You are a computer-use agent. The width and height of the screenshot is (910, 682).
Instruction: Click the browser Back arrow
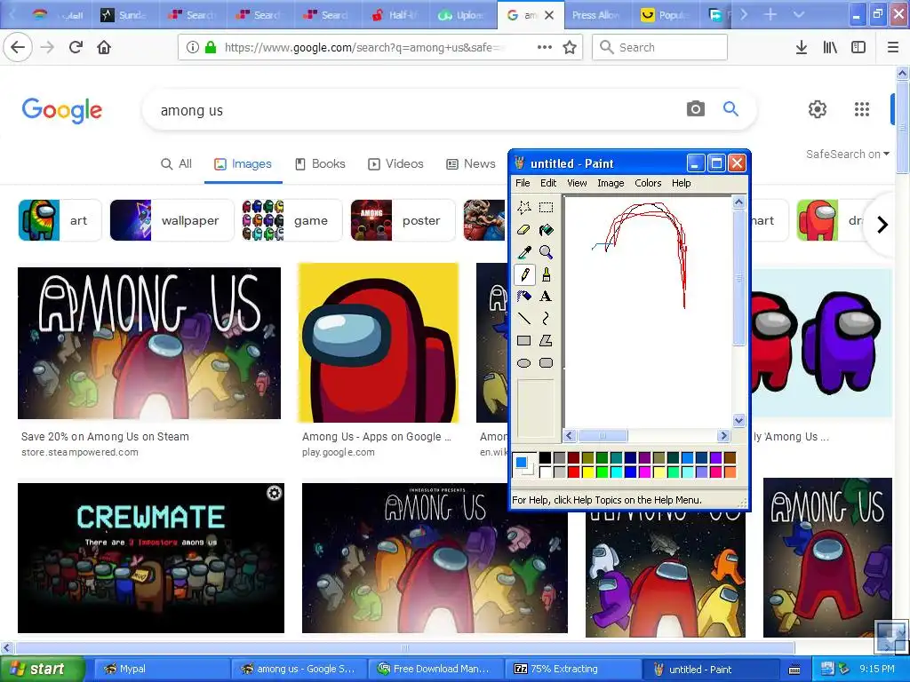tap(18, 47)
